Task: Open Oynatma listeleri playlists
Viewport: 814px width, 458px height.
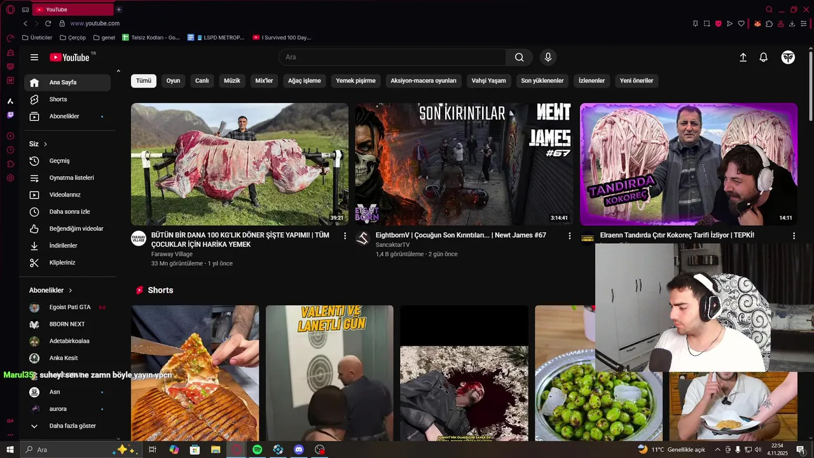Action: pos(67,178)
